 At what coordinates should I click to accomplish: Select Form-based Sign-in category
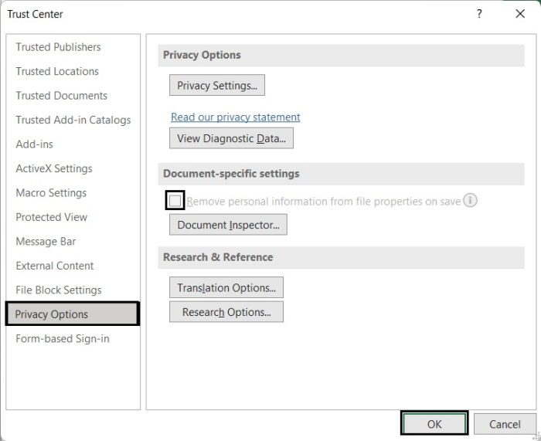(63, 338)
